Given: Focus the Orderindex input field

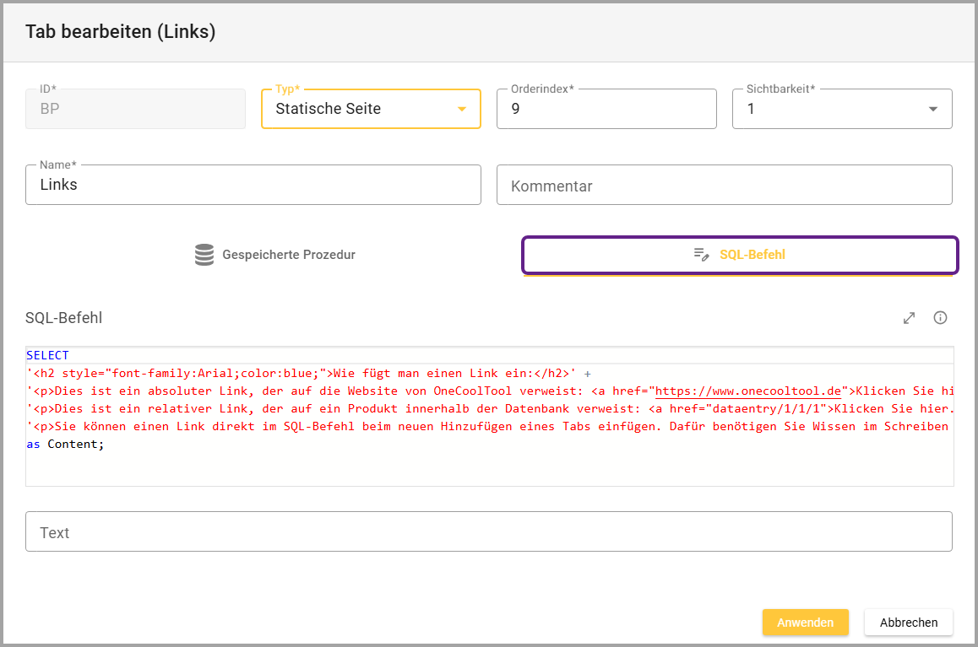Looking at the screenshot, I should tap(606, 109).
